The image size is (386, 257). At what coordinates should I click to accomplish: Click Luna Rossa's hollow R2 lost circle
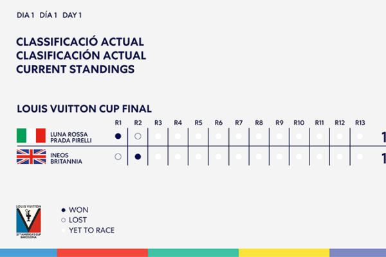pos(138,136)
